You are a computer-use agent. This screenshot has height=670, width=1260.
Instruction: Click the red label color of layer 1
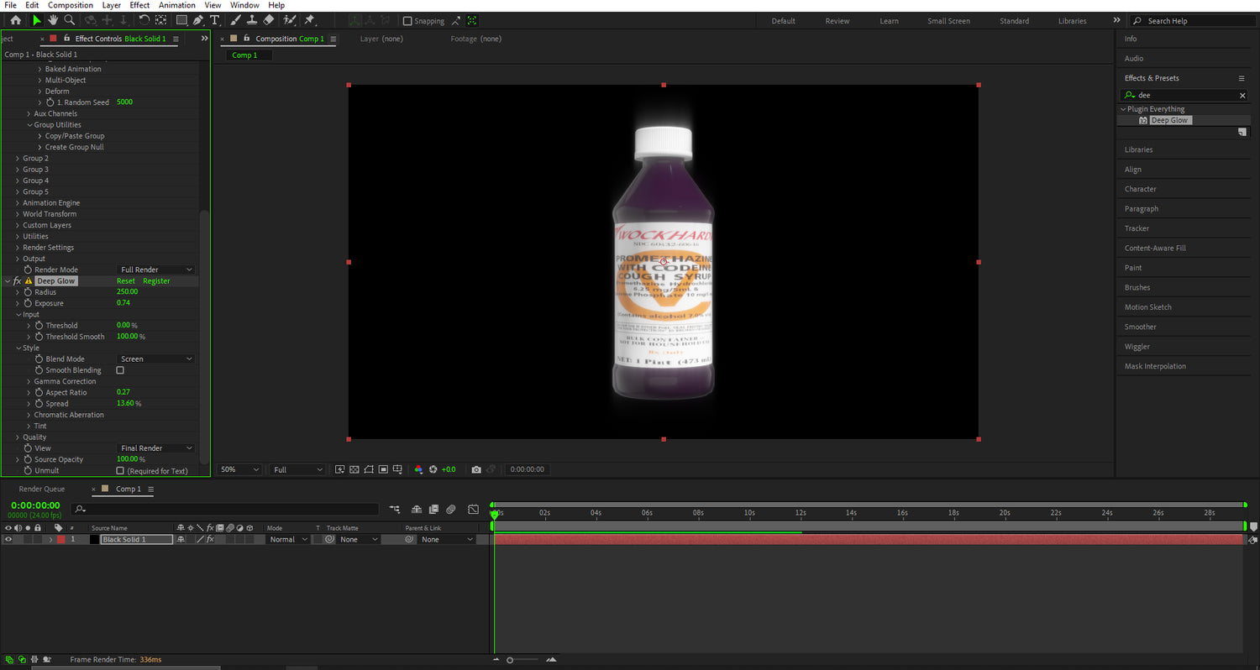click(60, 540)
